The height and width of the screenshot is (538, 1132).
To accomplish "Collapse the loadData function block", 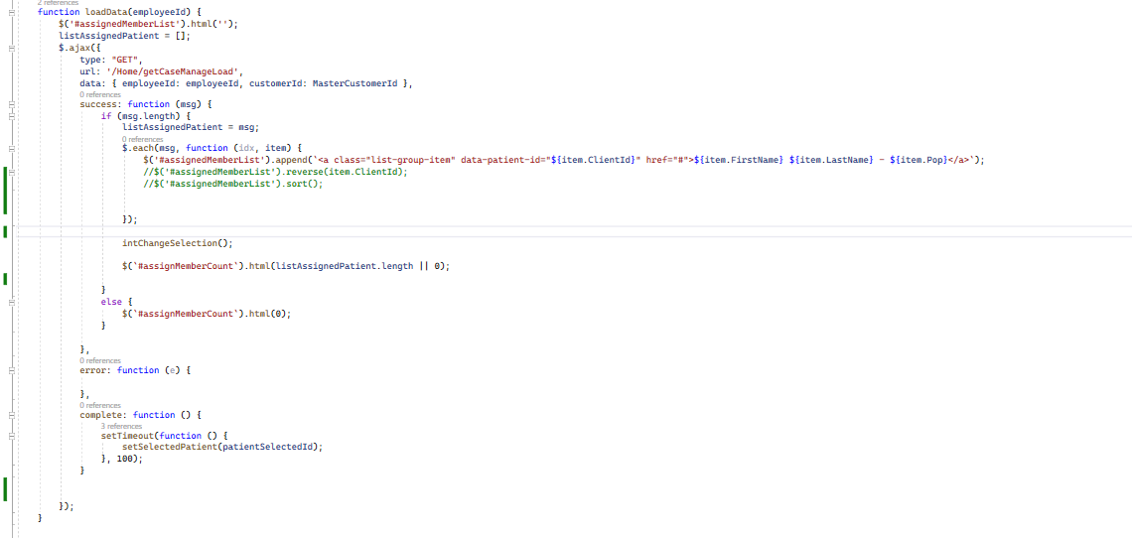I will coord(11,12).
